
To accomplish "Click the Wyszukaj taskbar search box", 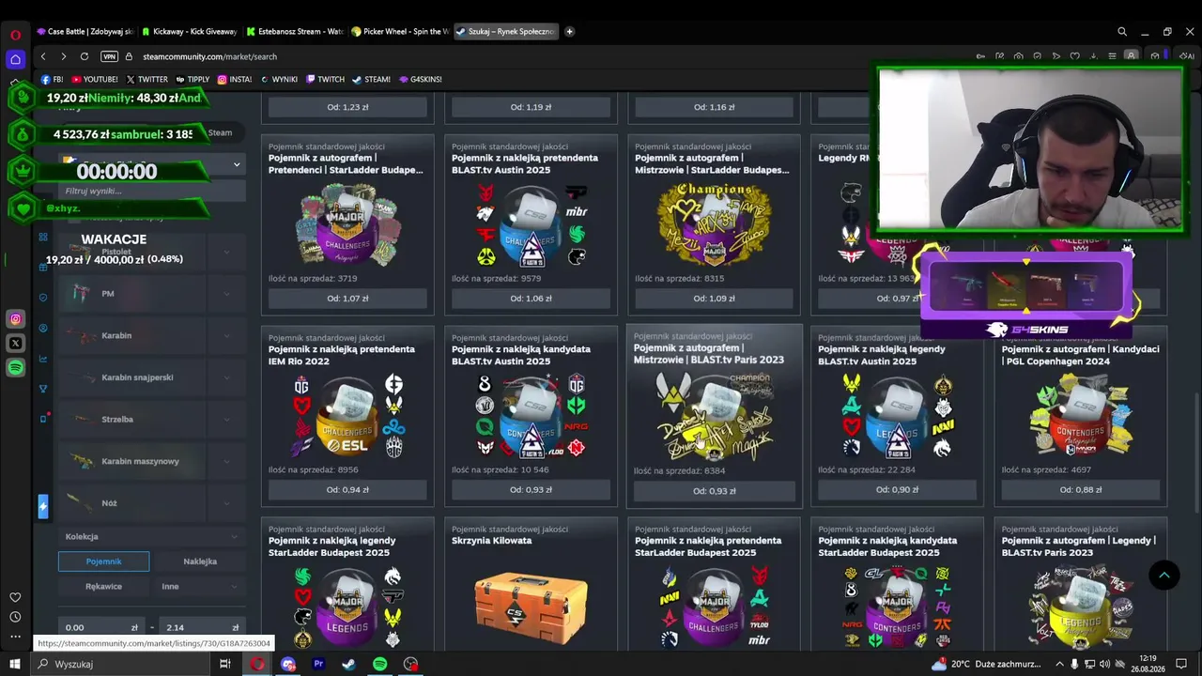I will pos(119,664).
